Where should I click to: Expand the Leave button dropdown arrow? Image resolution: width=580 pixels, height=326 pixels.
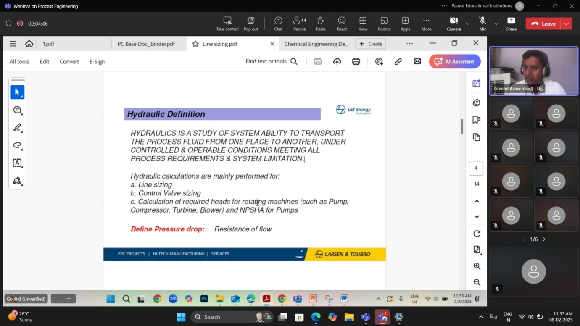click(567, 24)
